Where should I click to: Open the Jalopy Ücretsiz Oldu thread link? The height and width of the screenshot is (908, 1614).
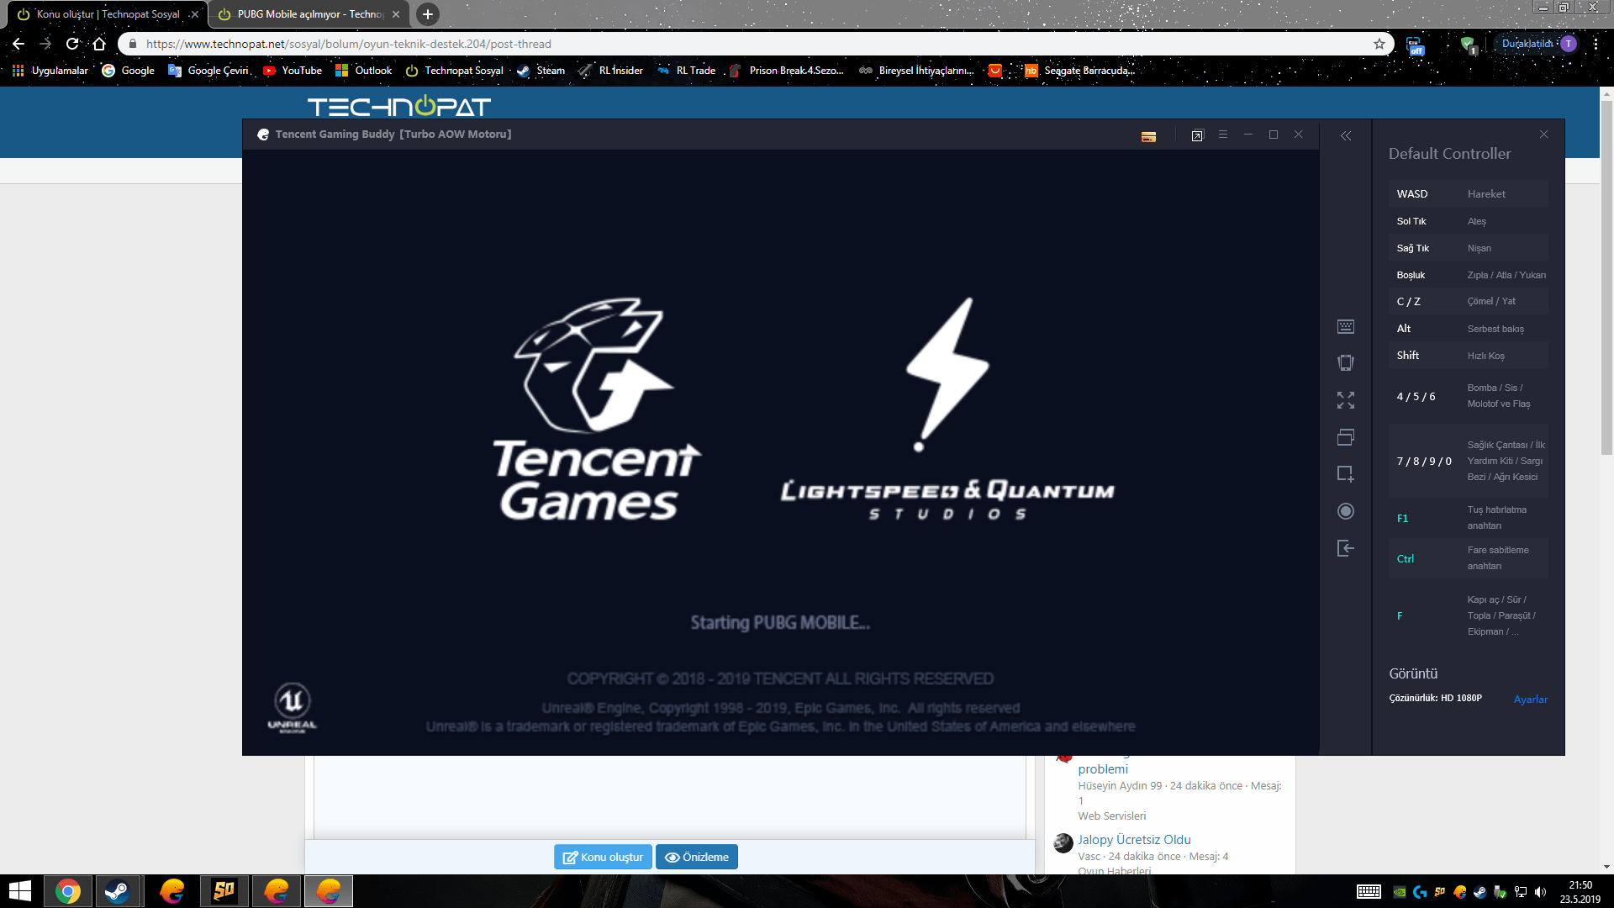coord(1134,839)
